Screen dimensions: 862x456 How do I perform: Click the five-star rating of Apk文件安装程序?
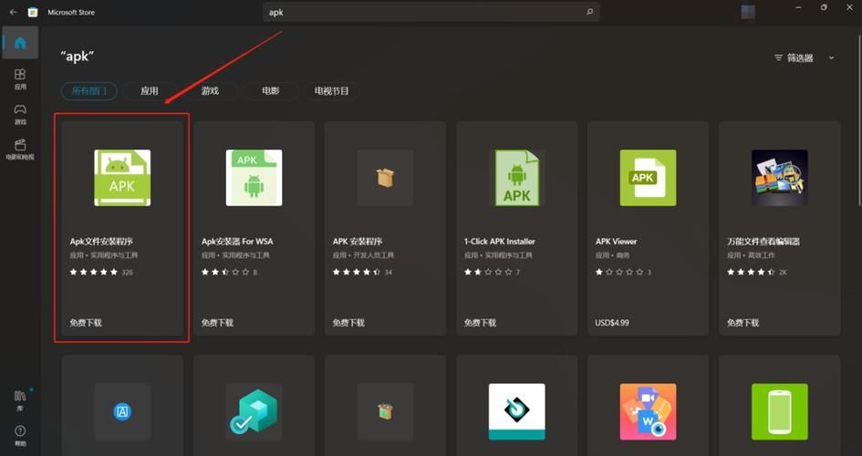(x=93, y=272)
